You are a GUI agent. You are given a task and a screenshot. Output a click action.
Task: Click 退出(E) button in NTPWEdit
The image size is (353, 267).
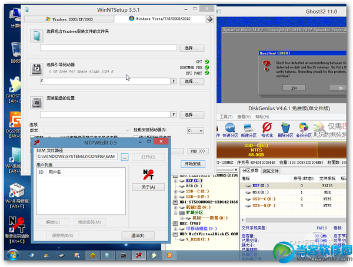point(138,235)
